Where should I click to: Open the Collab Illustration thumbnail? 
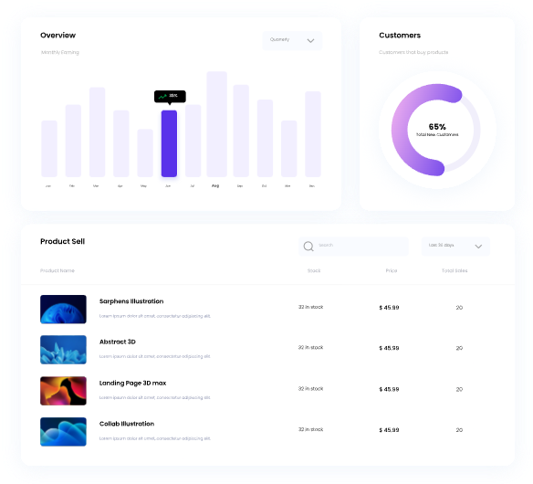point(63,432)
